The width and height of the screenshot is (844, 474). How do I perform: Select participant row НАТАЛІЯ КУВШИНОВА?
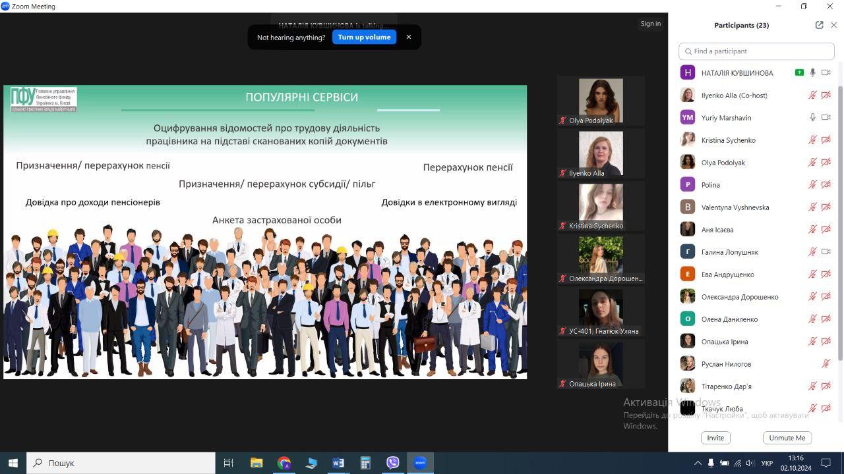756,73
